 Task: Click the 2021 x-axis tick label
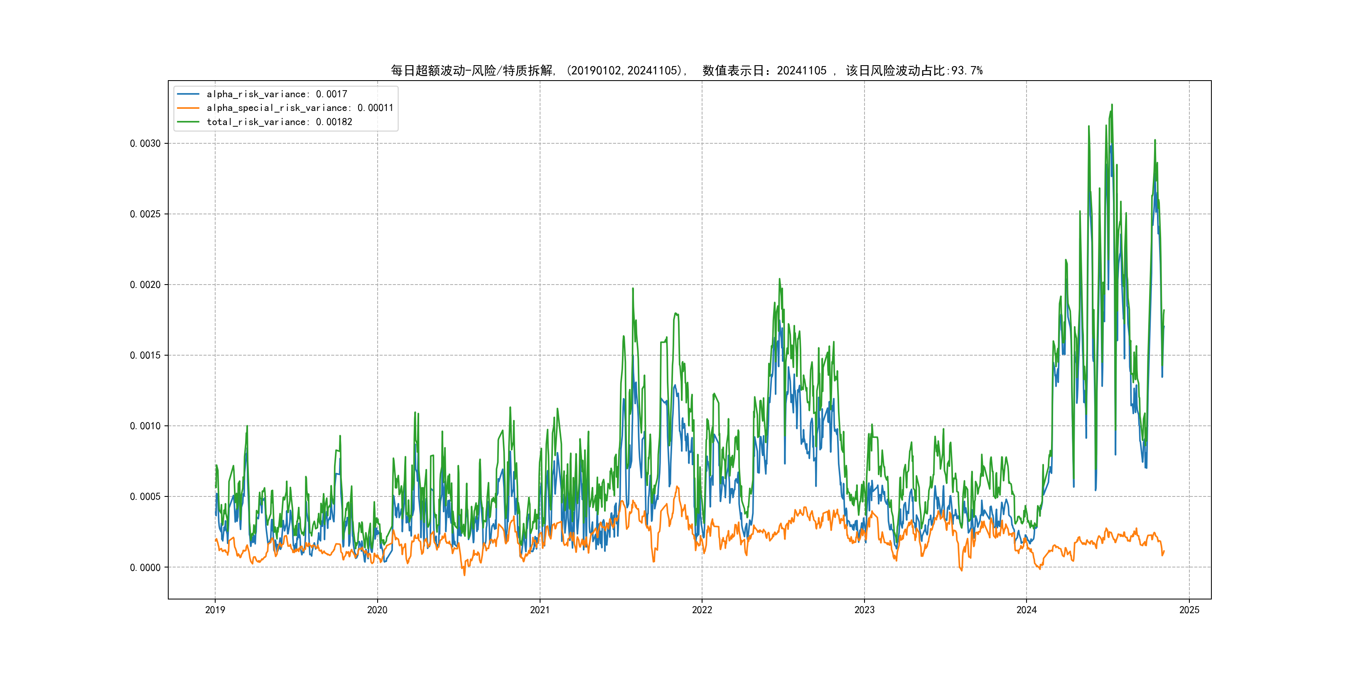tap(540, 610)
